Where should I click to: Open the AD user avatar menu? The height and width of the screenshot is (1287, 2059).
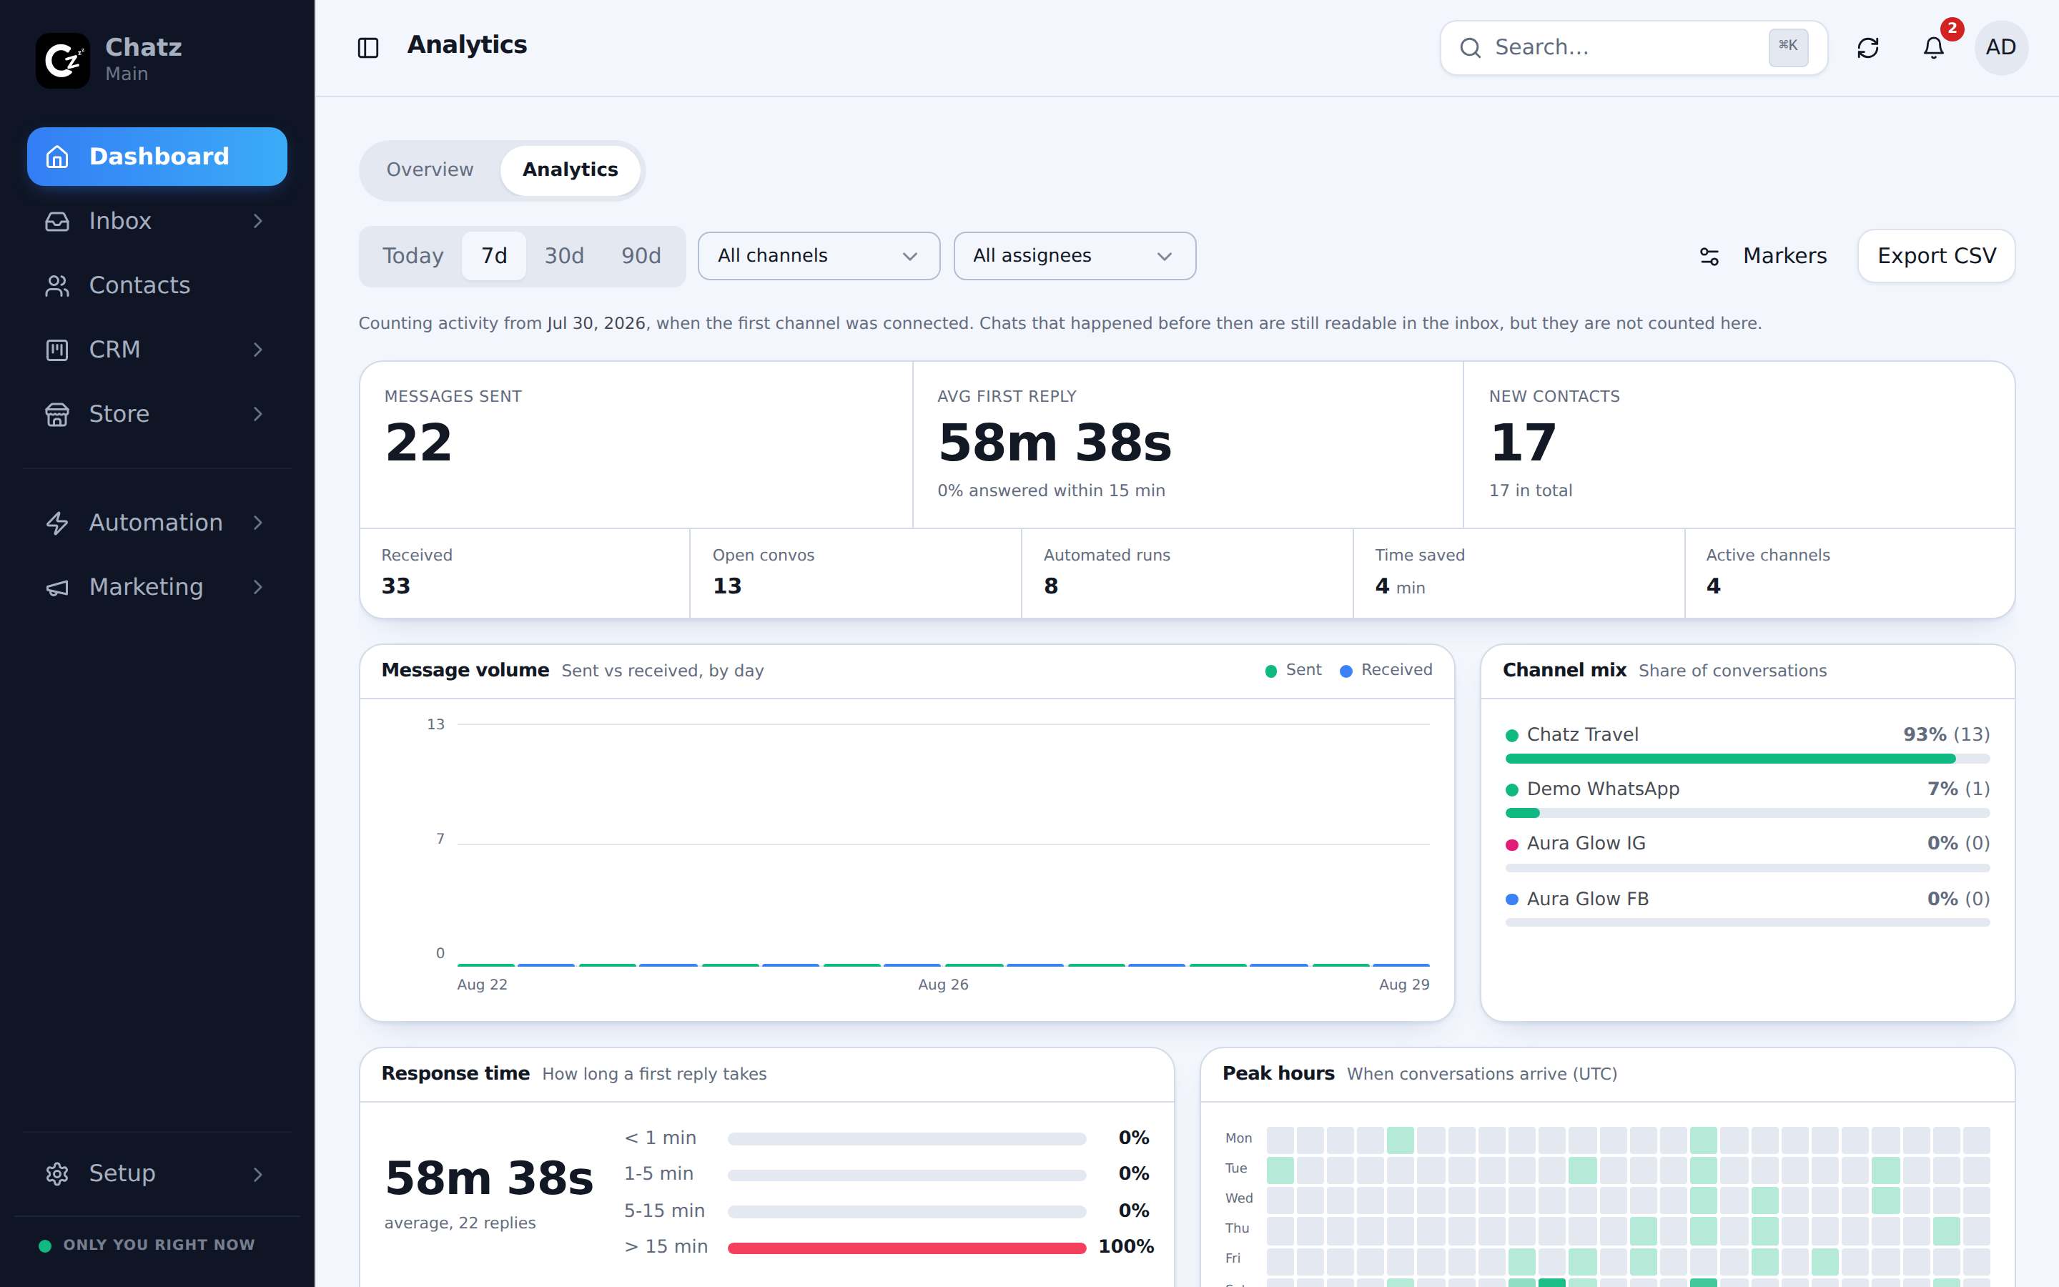2001,48
